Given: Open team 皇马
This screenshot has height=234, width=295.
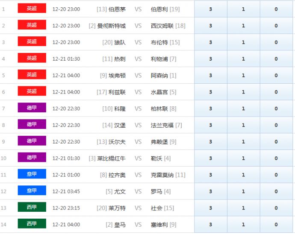Looking at the screenshot, I should [120, 225].
